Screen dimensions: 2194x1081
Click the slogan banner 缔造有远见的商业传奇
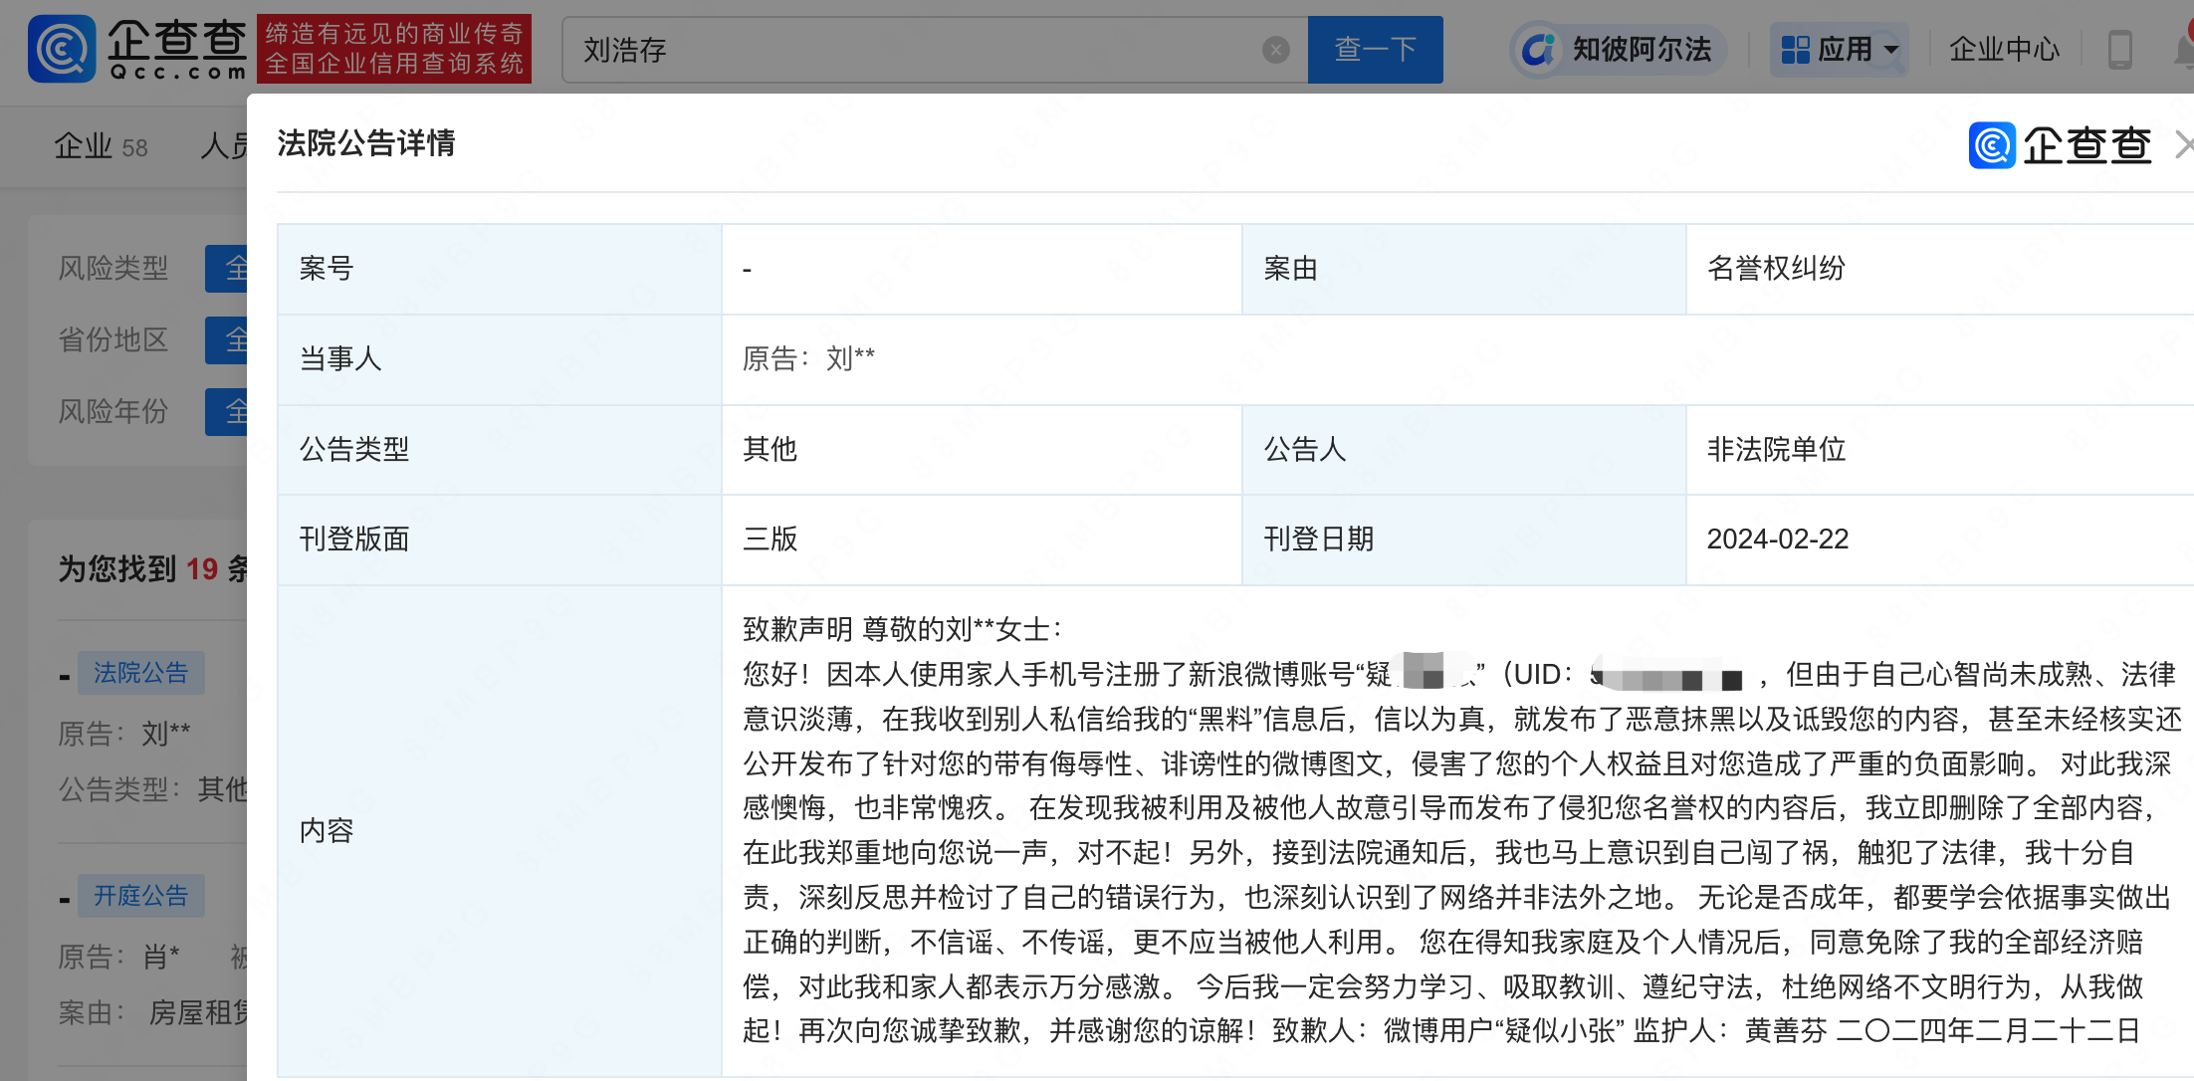pos(393,49)
